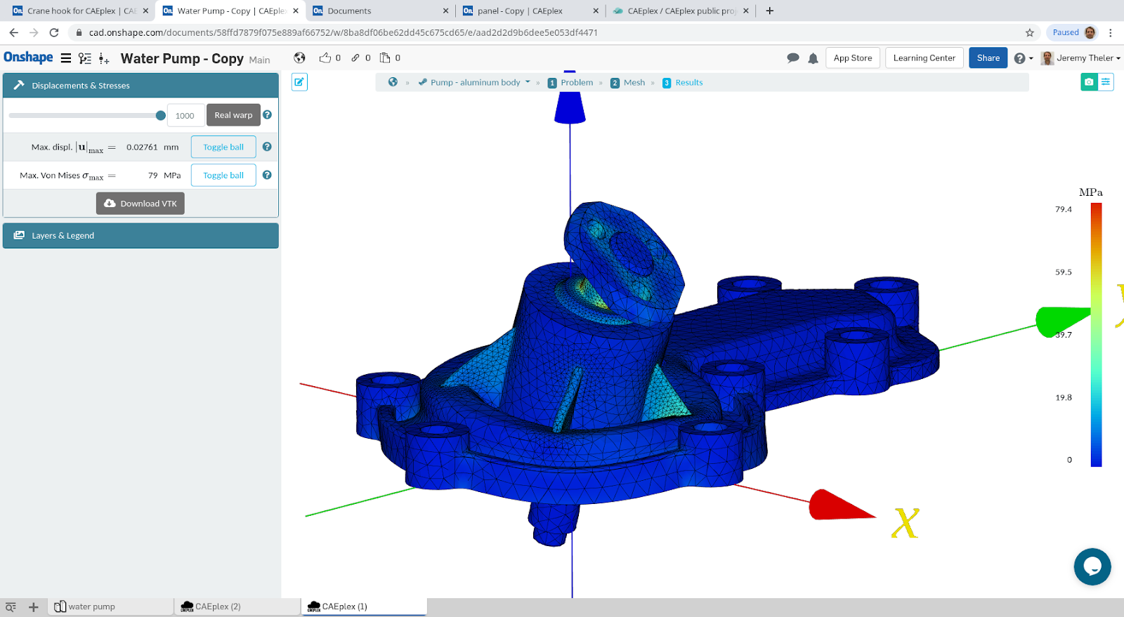Viewport: 1124px width, 617px height.
Task: Toggle ball for max Von Mises stress
Action: (223, 175)
